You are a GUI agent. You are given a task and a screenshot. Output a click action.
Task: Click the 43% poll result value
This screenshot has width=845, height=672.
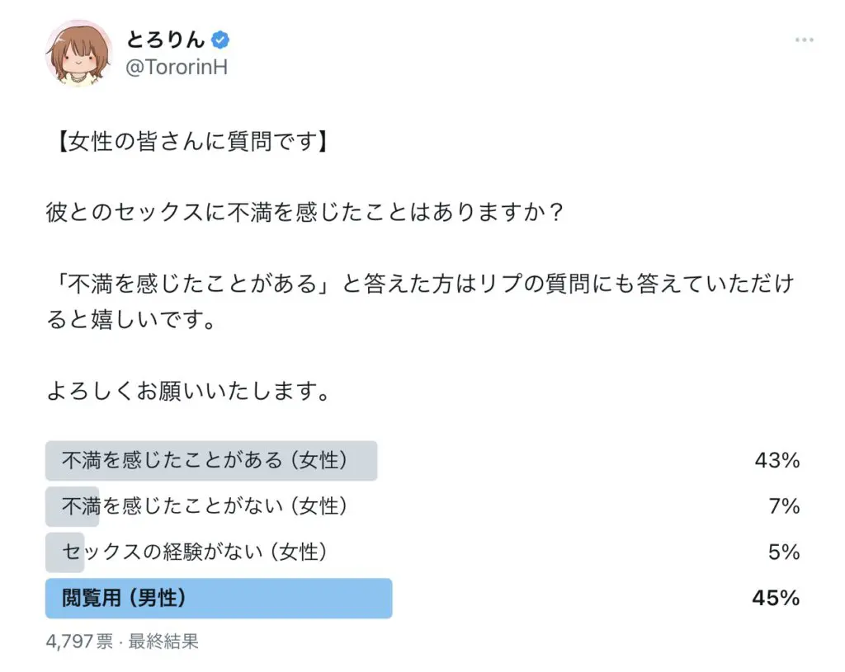(777, 460)
